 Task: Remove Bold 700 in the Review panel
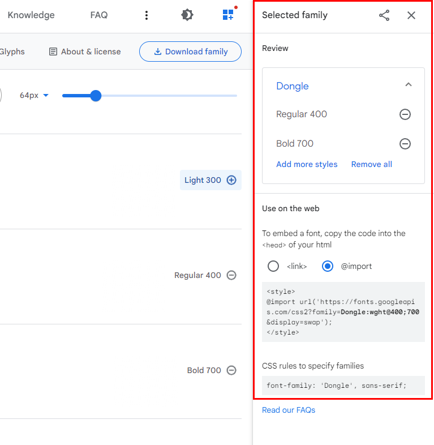coord(405,144)
